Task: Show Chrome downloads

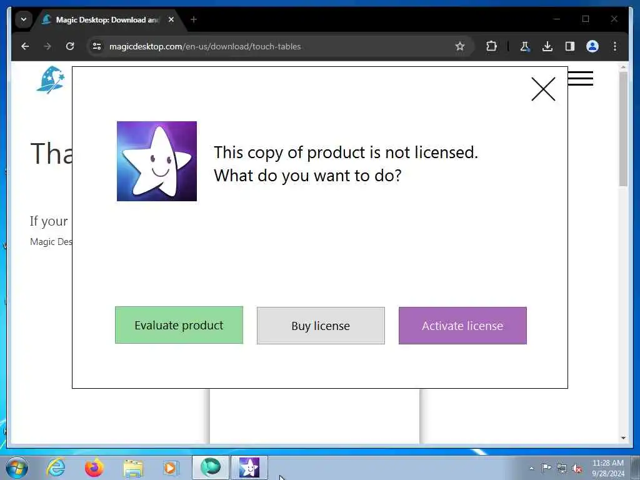Action: [547, 46]
